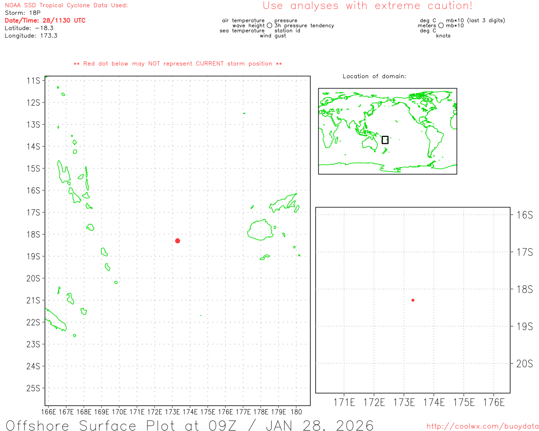Click the station circle beside wave height legend

pyautogui.click(x=269, y=26)
